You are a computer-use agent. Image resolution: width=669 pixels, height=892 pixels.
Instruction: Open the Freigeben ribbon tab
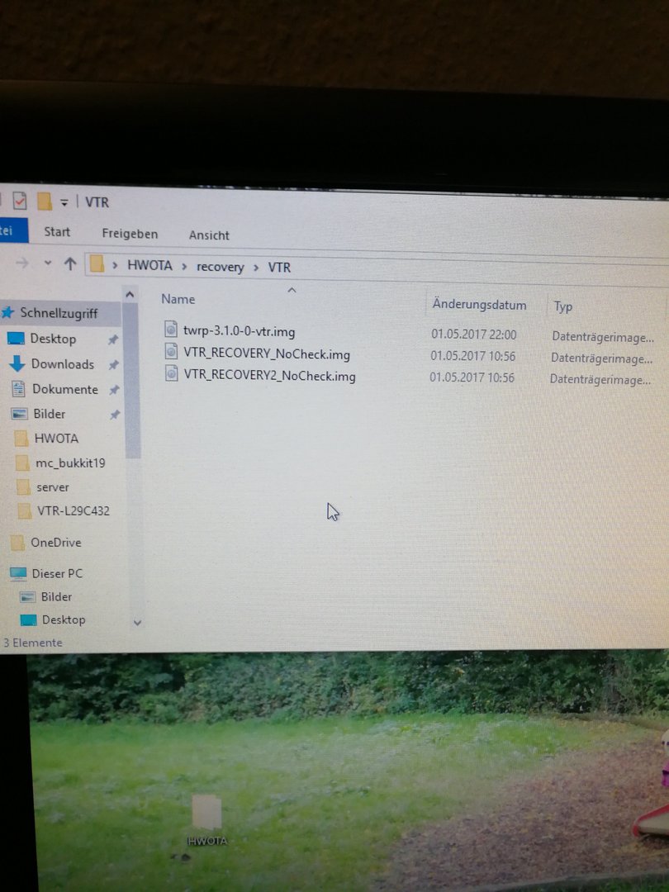(130, 233)
